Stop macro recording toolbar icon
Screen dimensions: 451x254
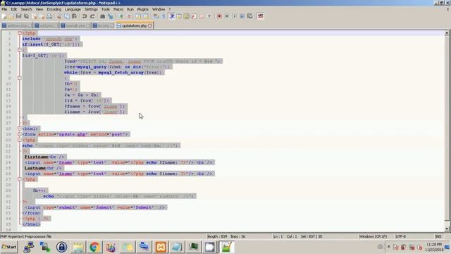(x=227, y=16)
